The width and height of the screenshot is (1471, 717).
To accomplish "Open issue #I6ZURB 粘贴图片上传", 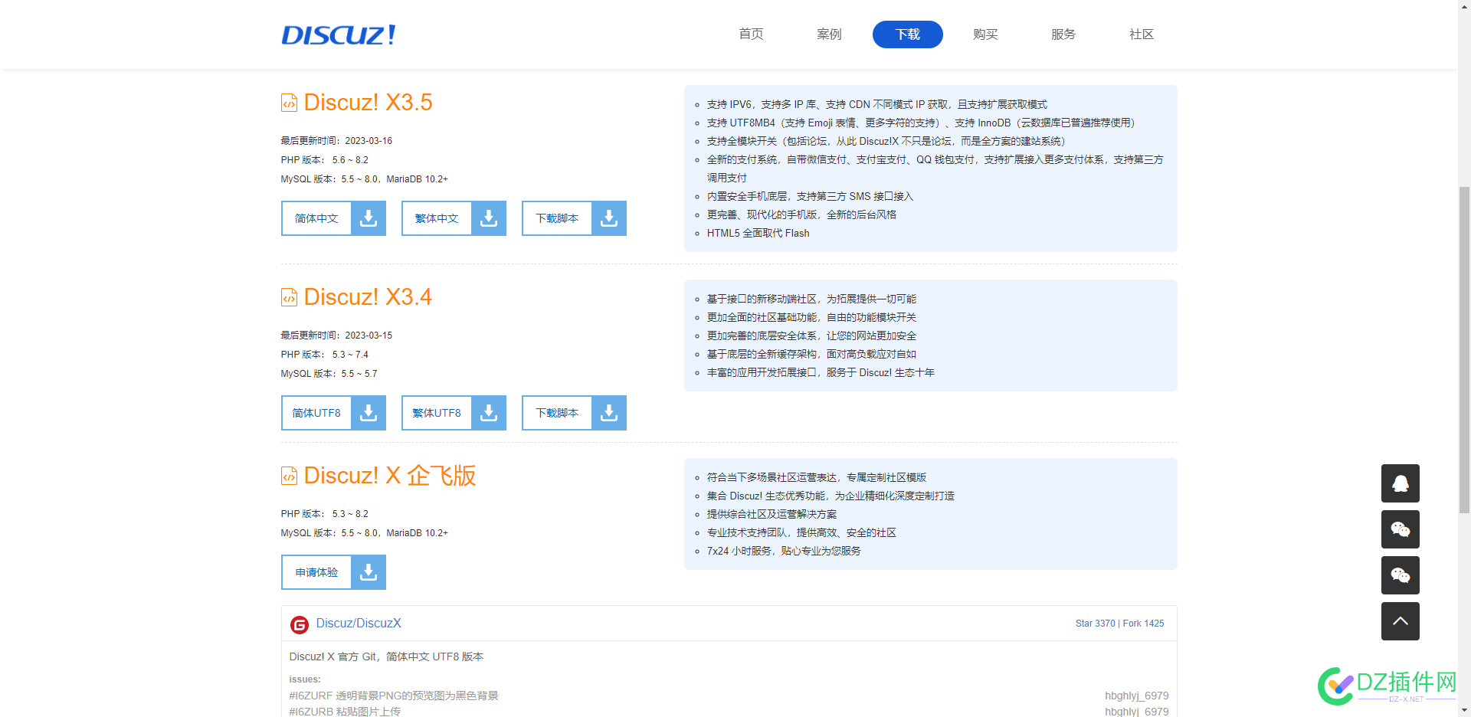I will point(345,712).
